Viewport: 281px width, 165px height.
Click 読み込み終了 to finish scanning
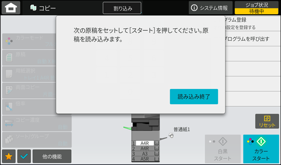(194, 97)
